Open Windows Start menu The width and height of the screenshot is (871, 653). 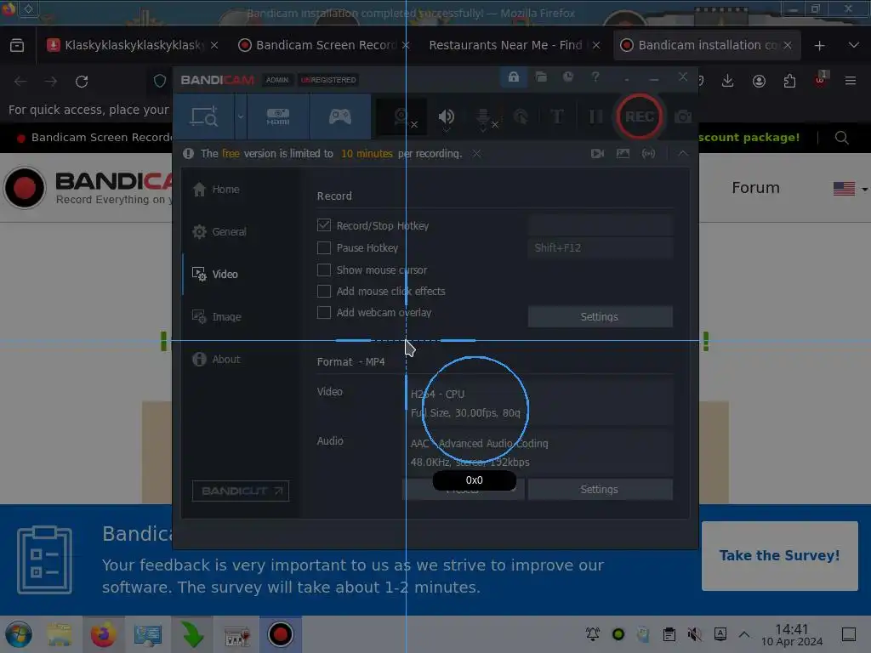(x=19, y=634)
